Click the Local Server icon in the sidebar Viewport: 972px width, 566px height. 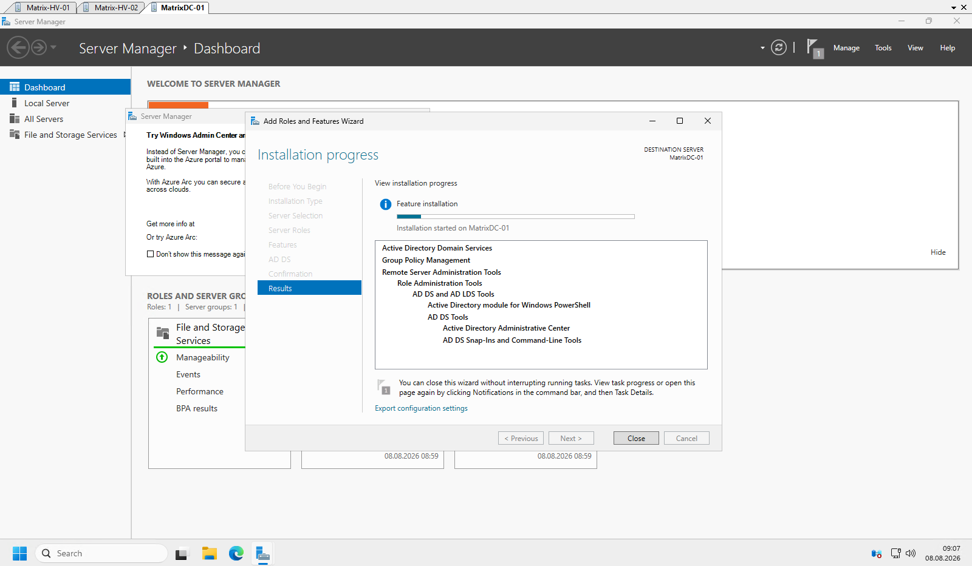pyautogui.click(x=15, y=103)
